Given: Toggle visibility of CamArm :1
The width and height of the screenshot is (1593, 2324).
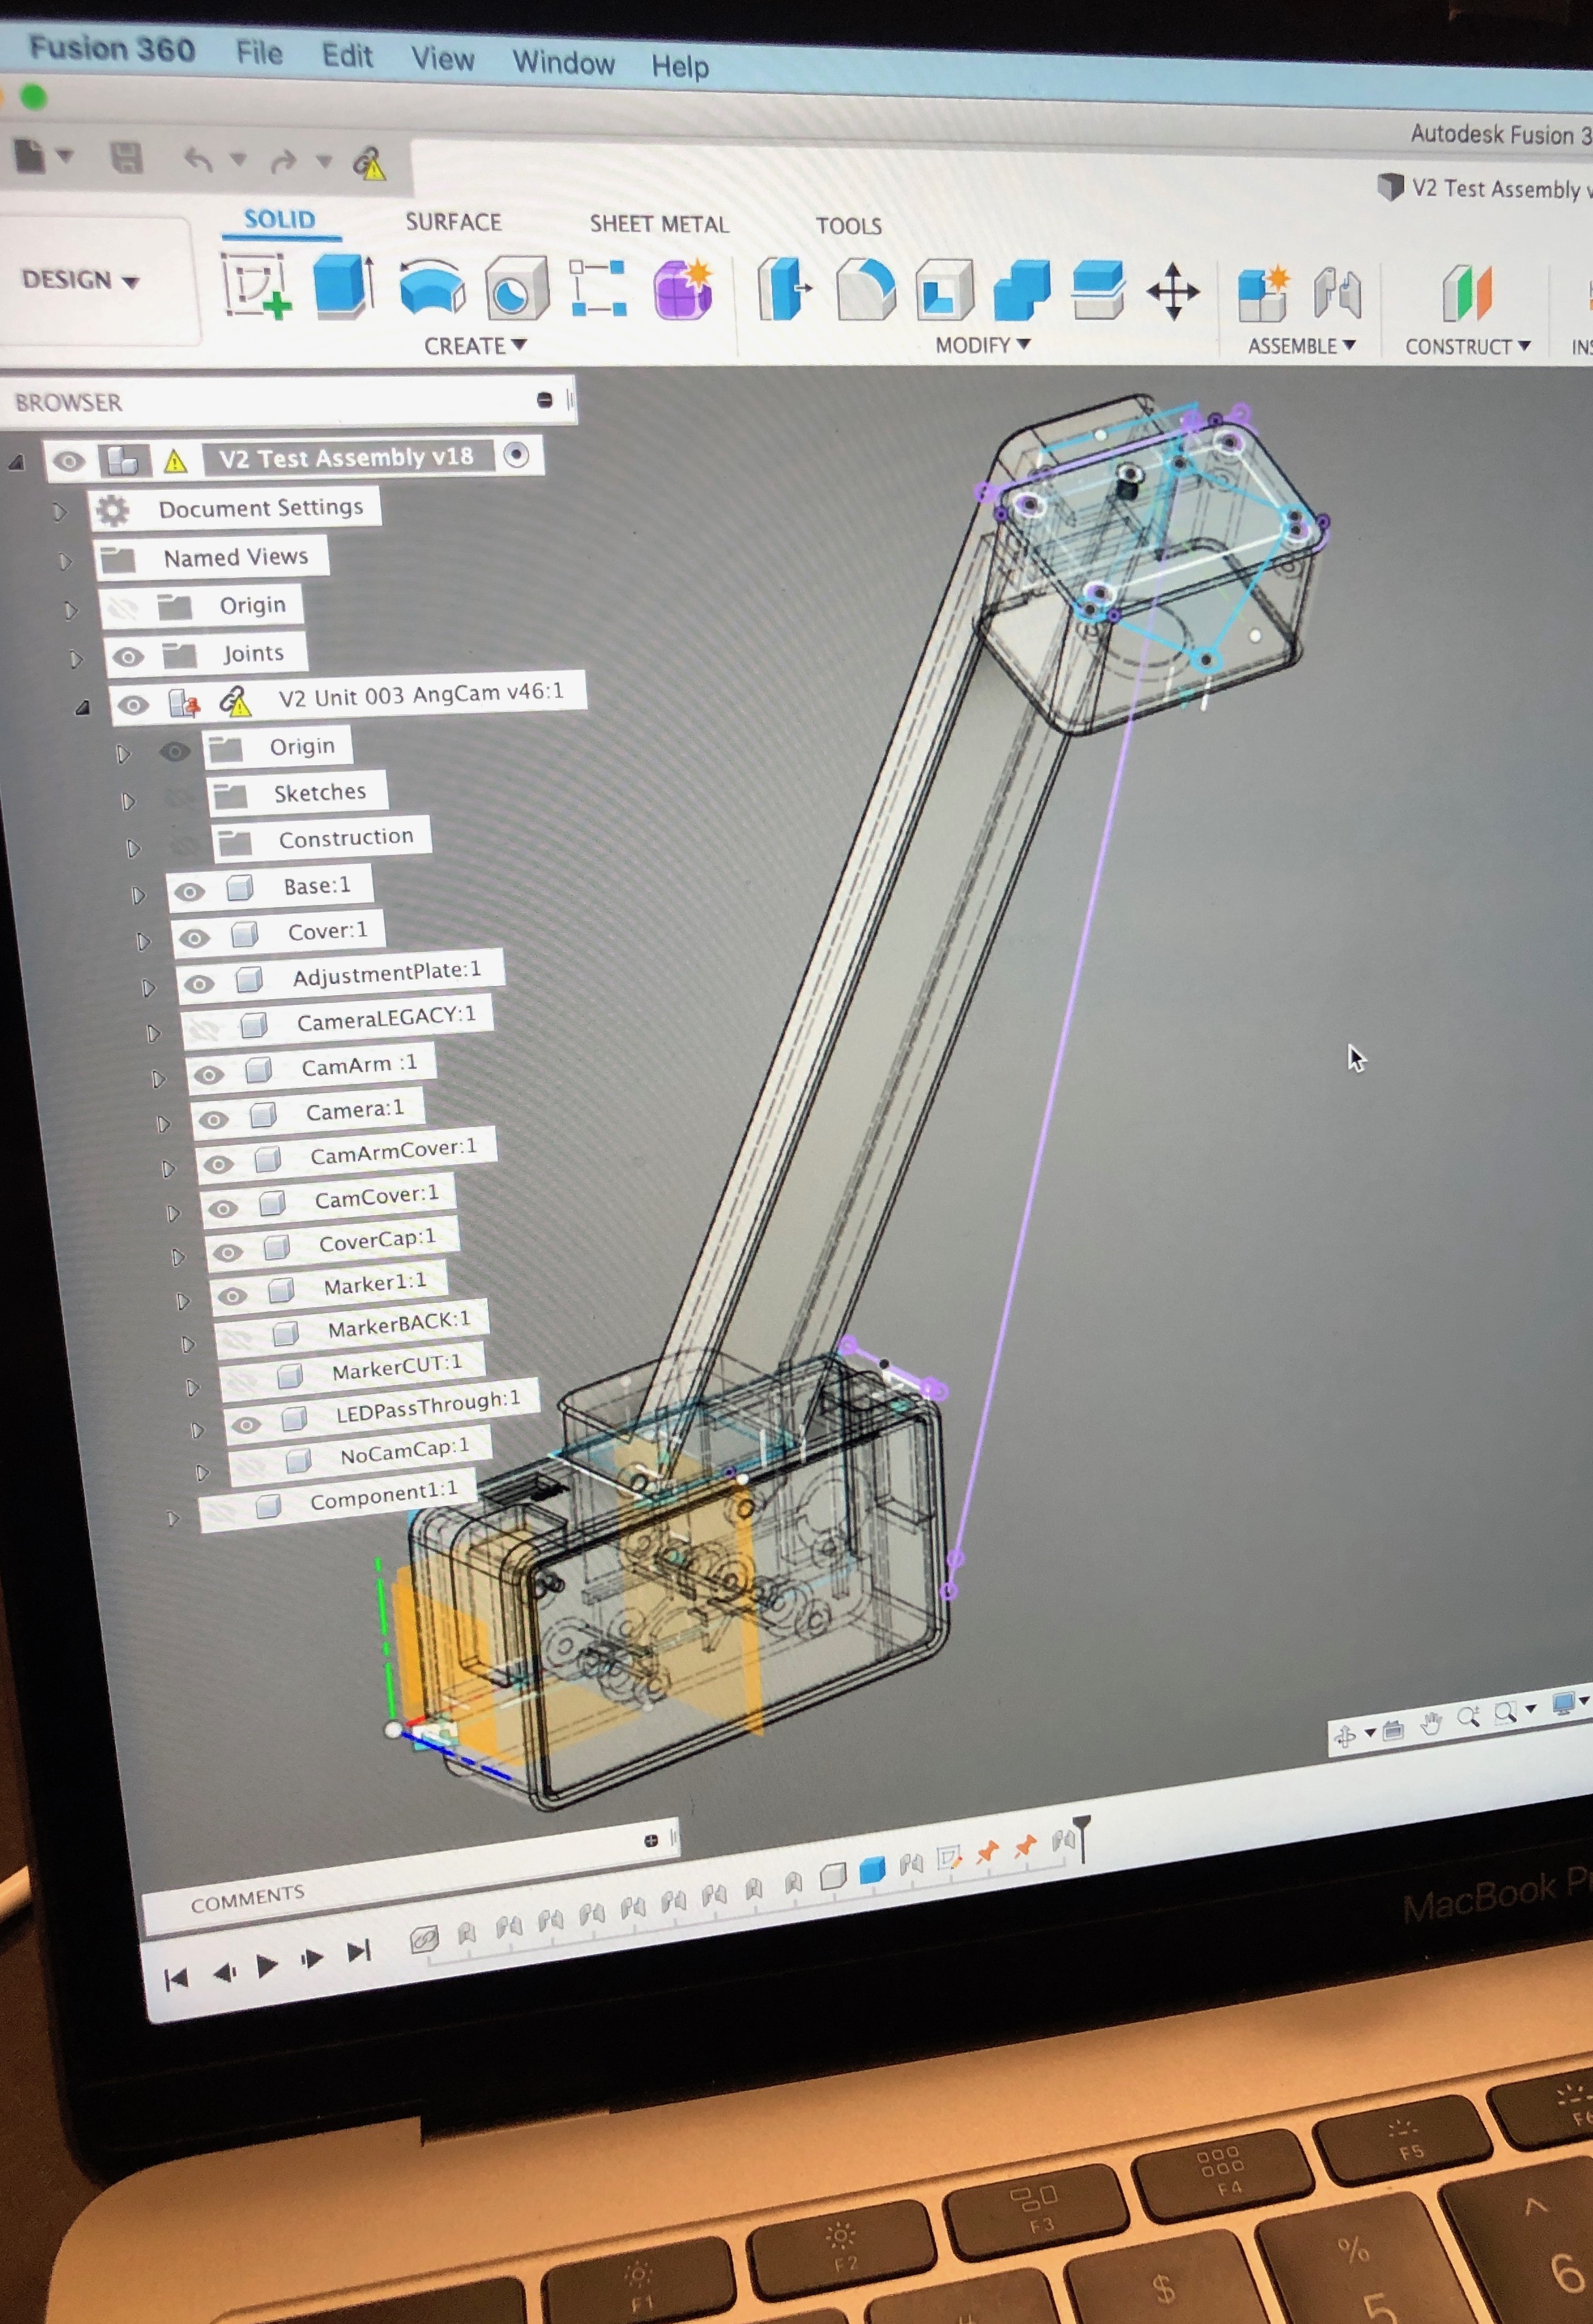Looking at the screenshot, I should click(x=208, y=1075).
